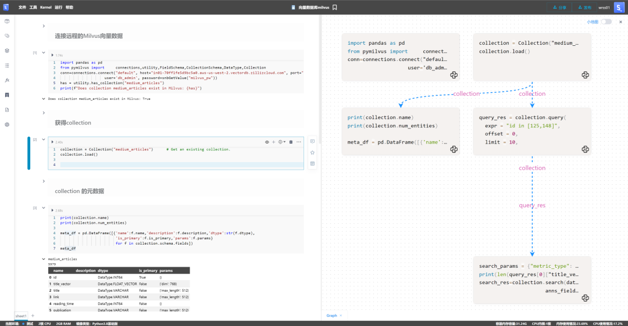Collapse code cell [1] with its chevron
This screenshot has width=628, height=326.
[44, 52]
